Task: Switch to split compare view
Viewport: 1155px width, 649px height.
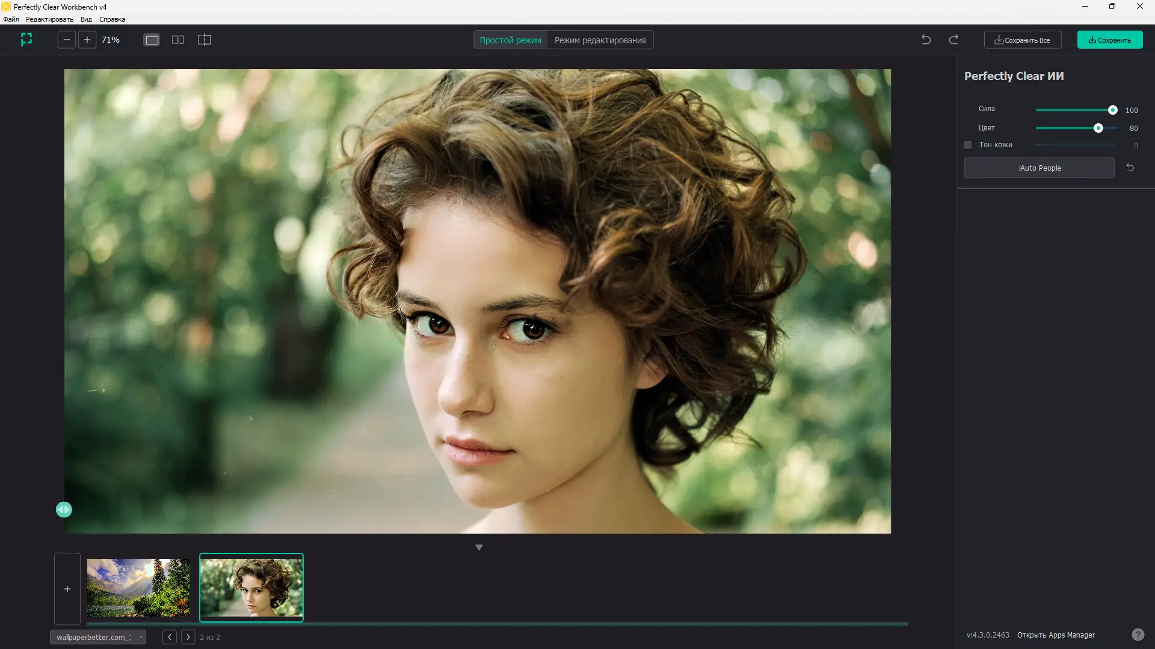Action: pyautogui.click(x=205, y=40)
